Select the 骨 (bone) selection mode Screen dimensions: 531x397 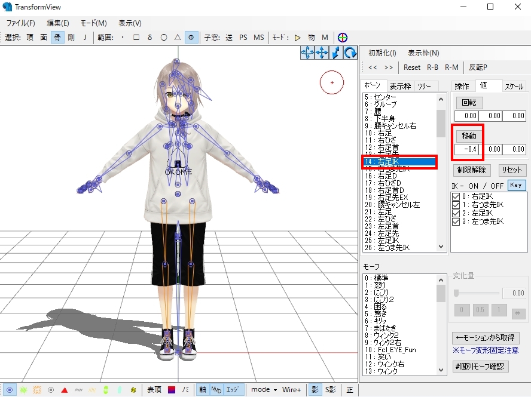57,37
